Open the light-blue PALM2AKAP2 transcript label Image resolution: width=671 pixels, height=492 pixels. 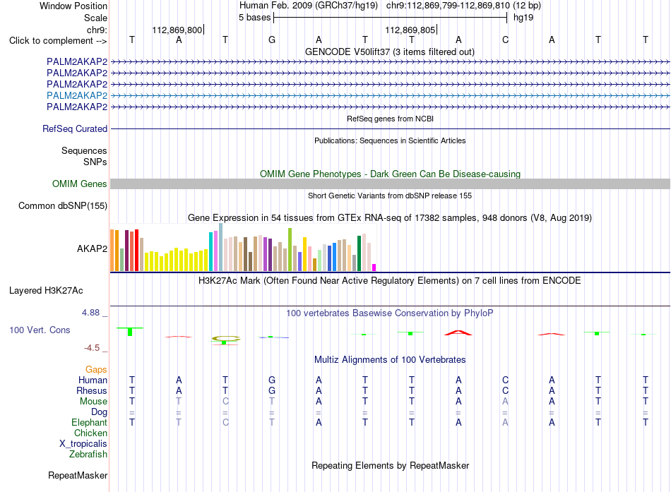77,95
